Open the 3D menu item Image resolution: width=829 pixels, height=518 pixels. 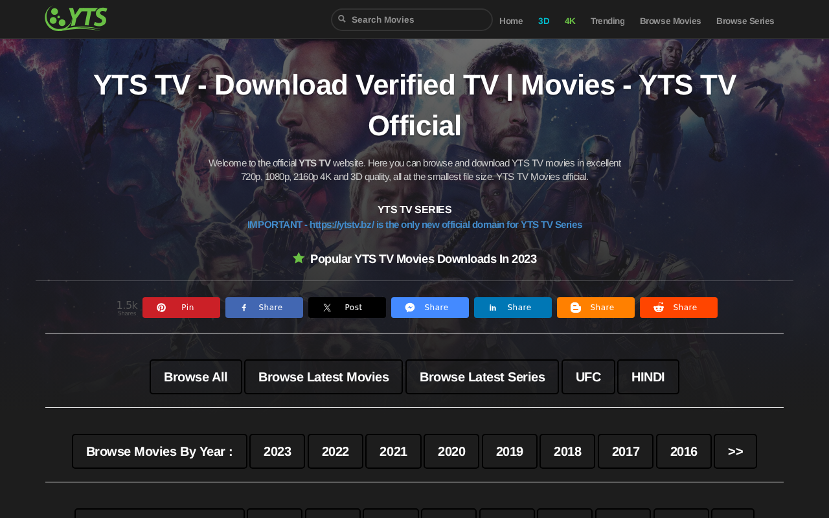pos(544,21)
